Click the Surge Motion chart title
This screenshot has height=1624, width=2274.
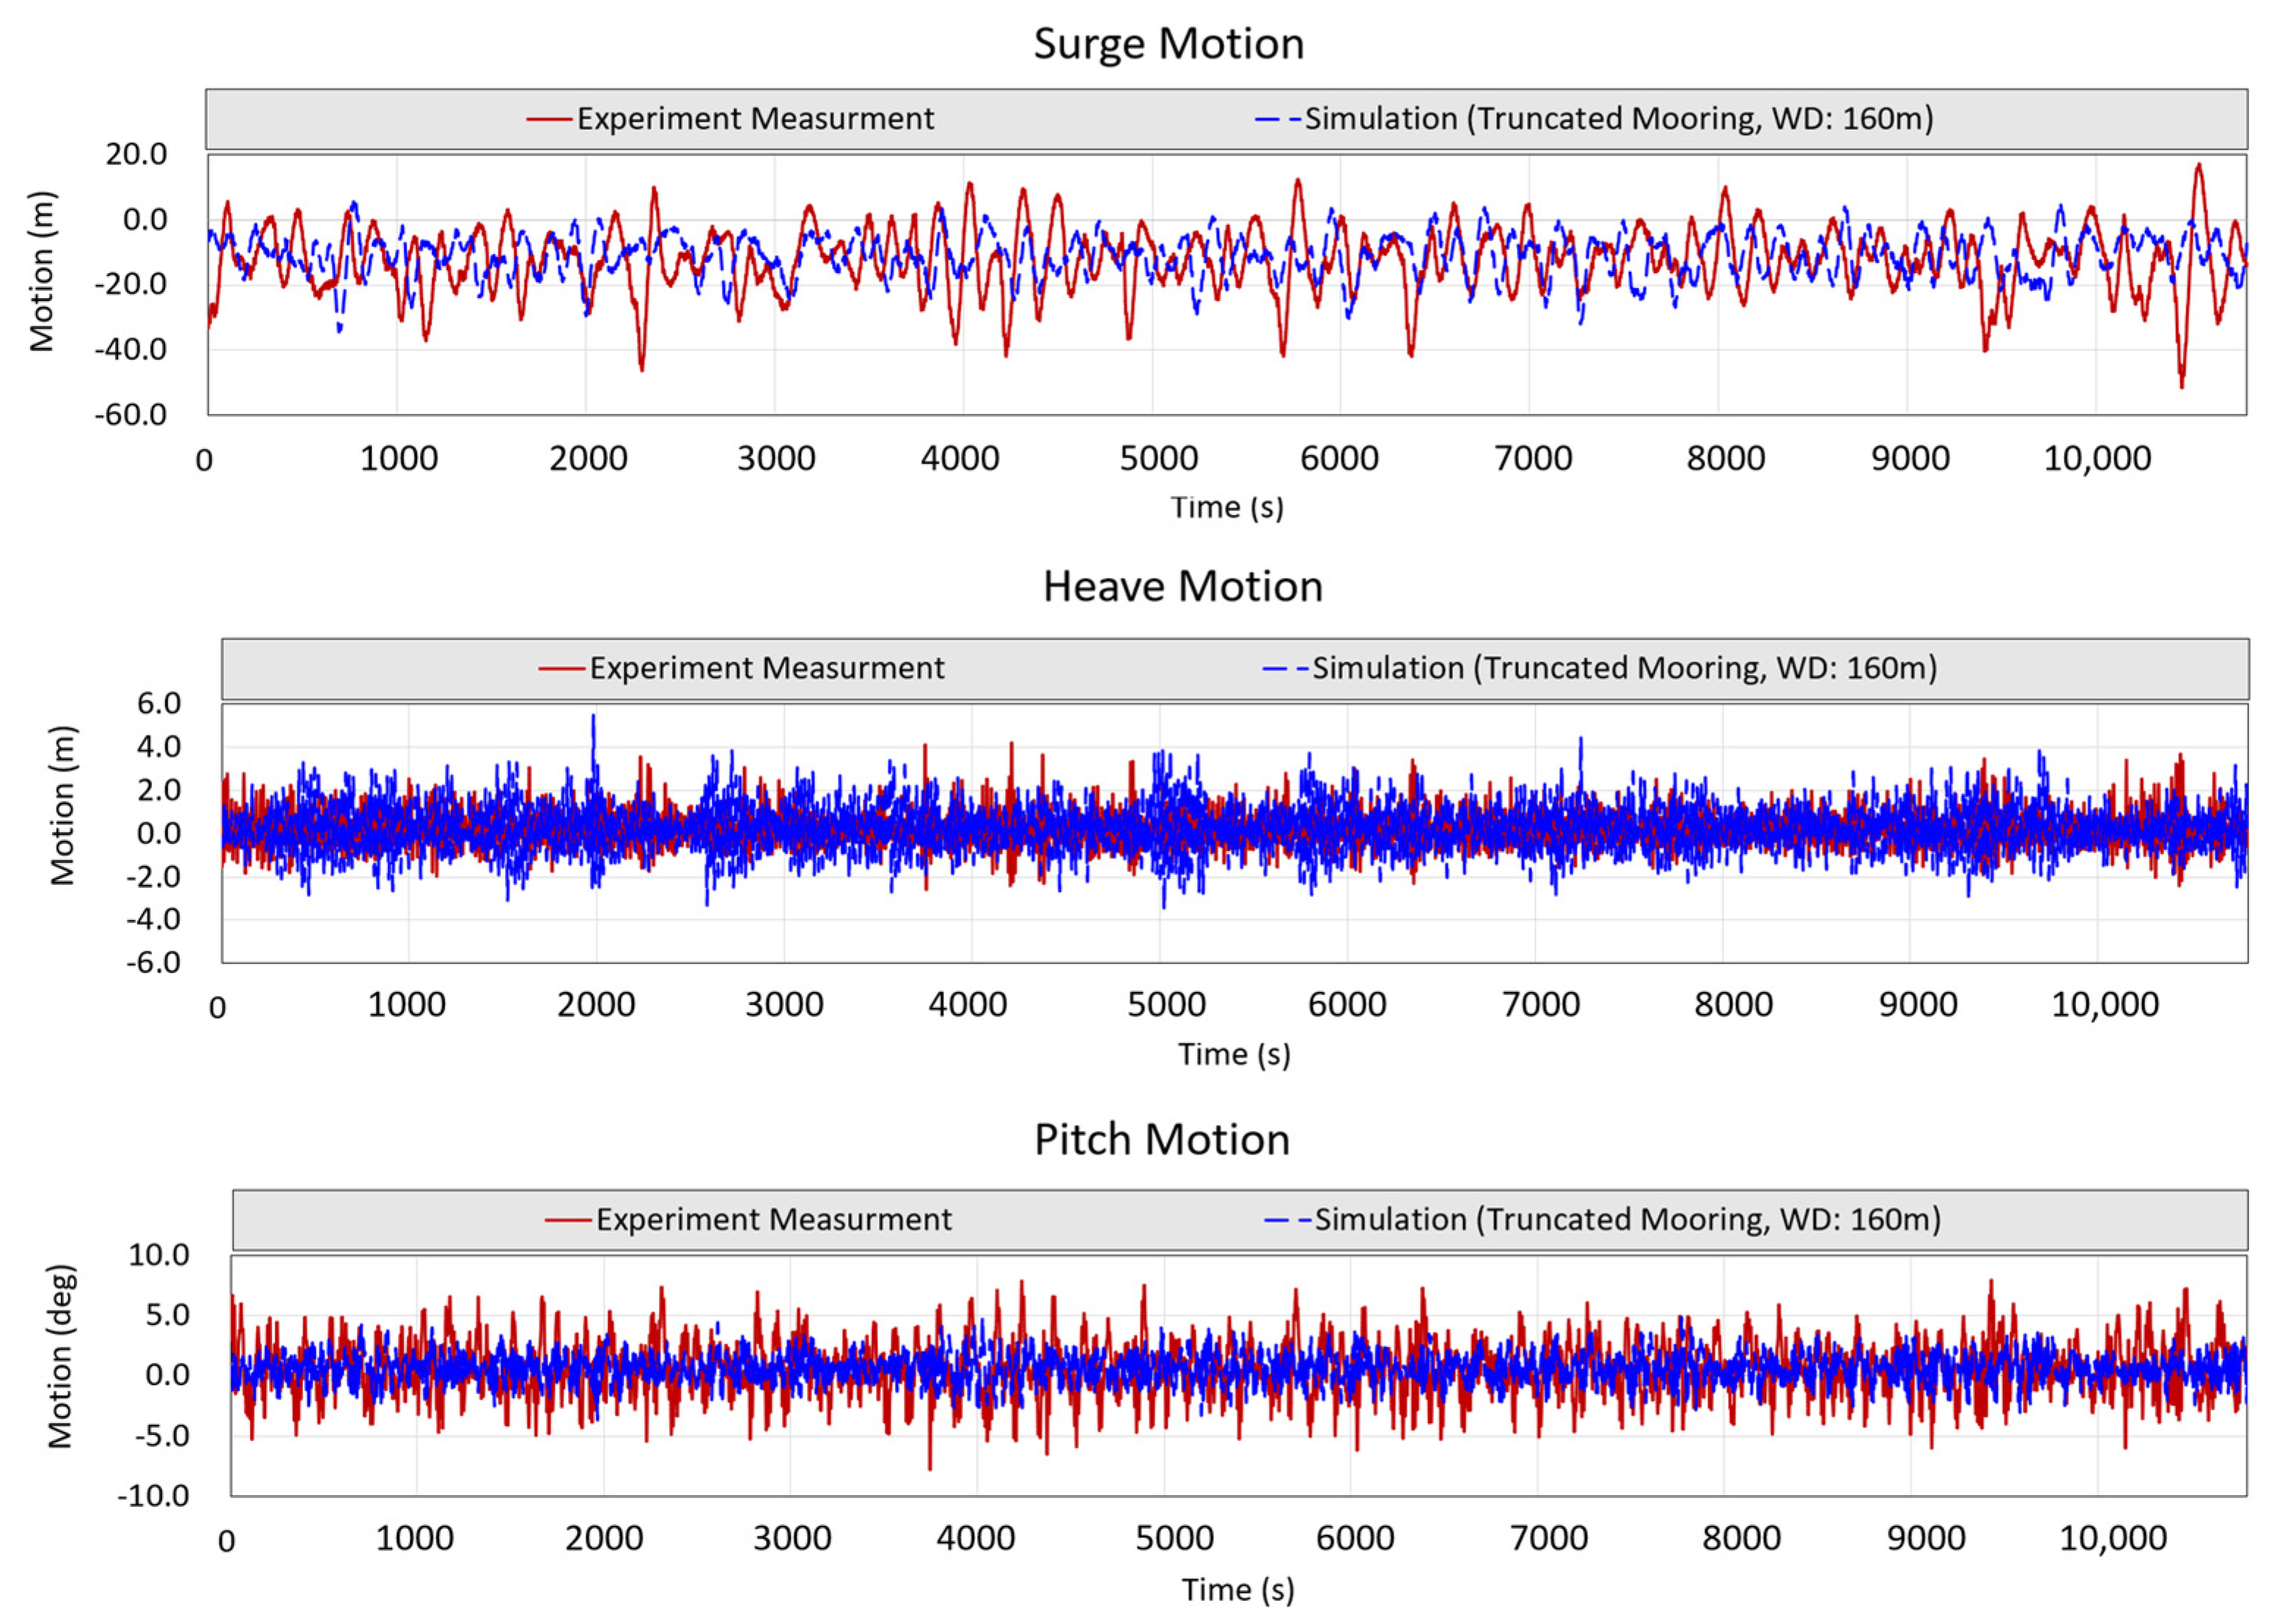[1168, 44]
